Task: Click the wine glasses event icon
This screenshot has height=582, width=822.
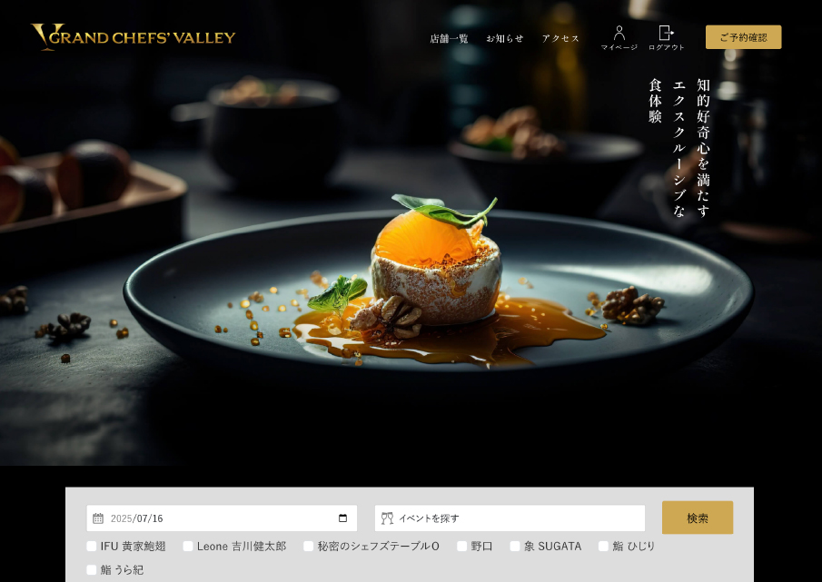Action: click(388, 518)
